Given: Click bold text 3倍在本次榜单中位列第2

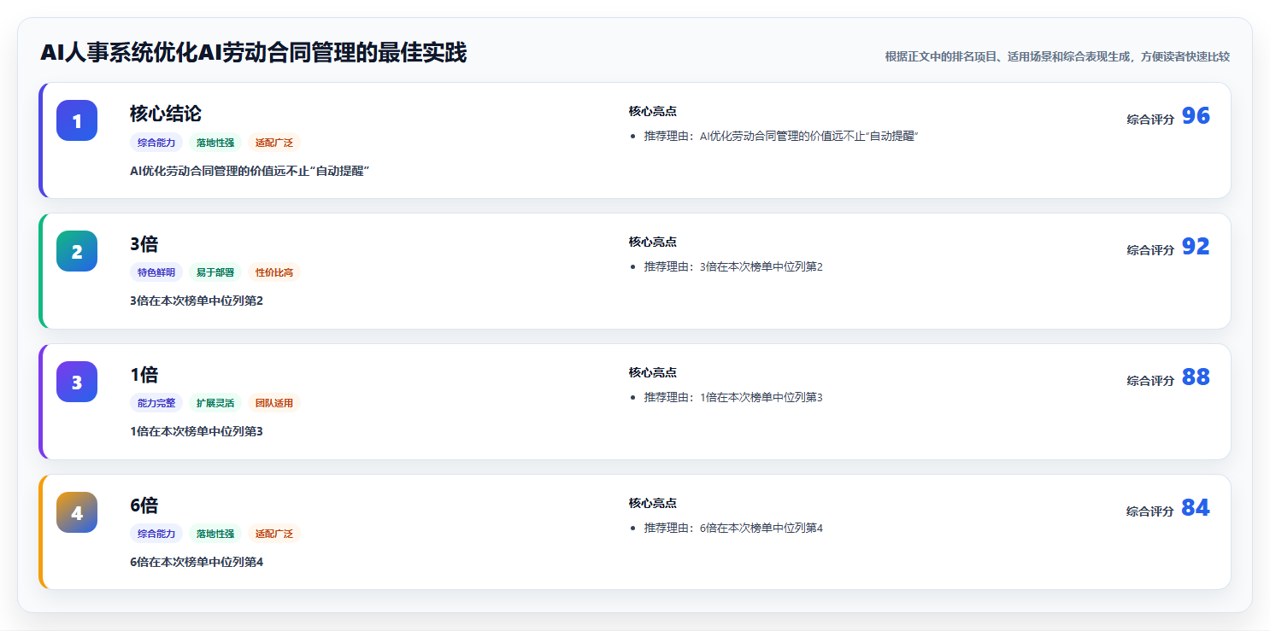Looking at the screenshot, I should coord(197,301).
